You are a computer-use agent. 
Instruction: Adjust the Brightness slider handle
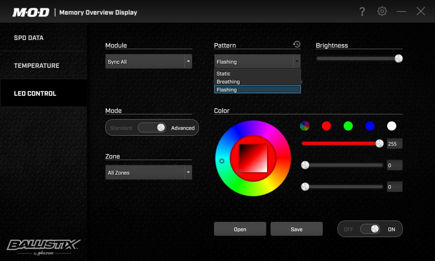coord(398,59)
